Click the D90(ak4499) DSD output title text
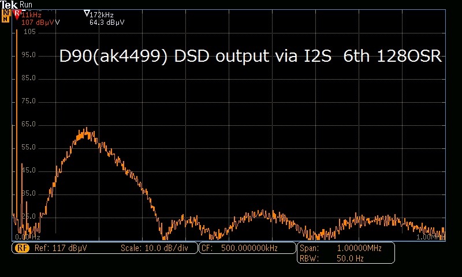 [x=251, y=55]
